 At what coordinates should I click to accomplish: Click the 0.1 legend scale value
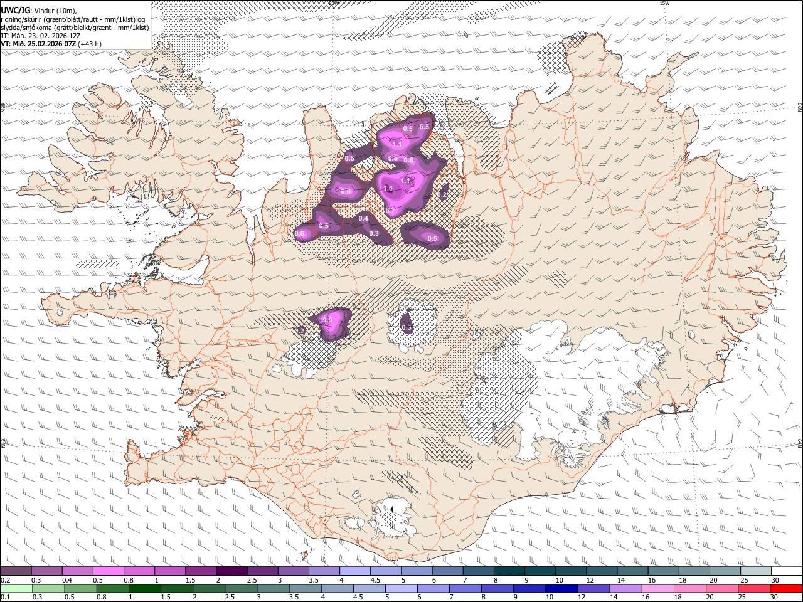tap(5, 598)
